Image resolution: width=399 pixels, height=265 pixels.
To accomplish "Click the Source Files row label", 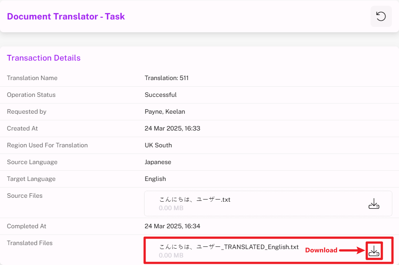I will pyautogui.click(x=25, y=196).
